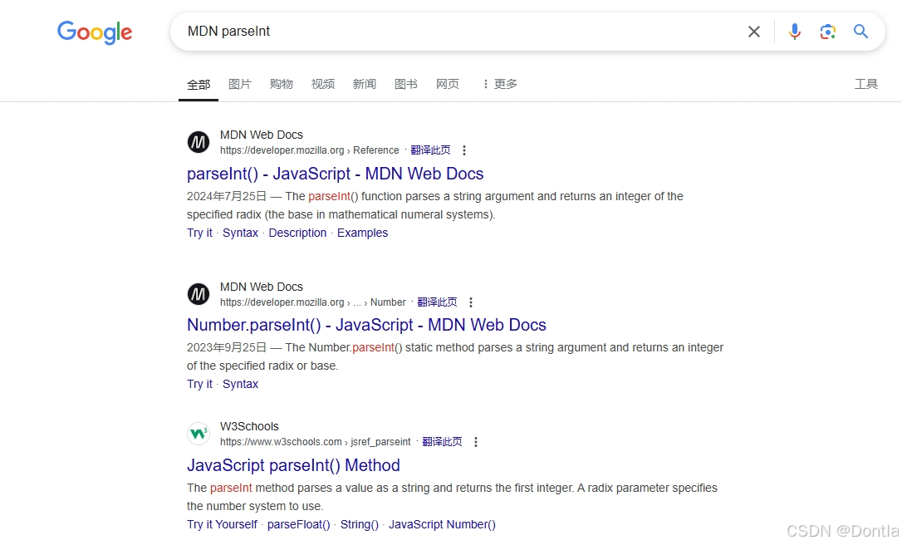Click the w3schools.com › jsref_parseint URL
Viewport: 902px width, 545px height.
(x=316, y=442)
